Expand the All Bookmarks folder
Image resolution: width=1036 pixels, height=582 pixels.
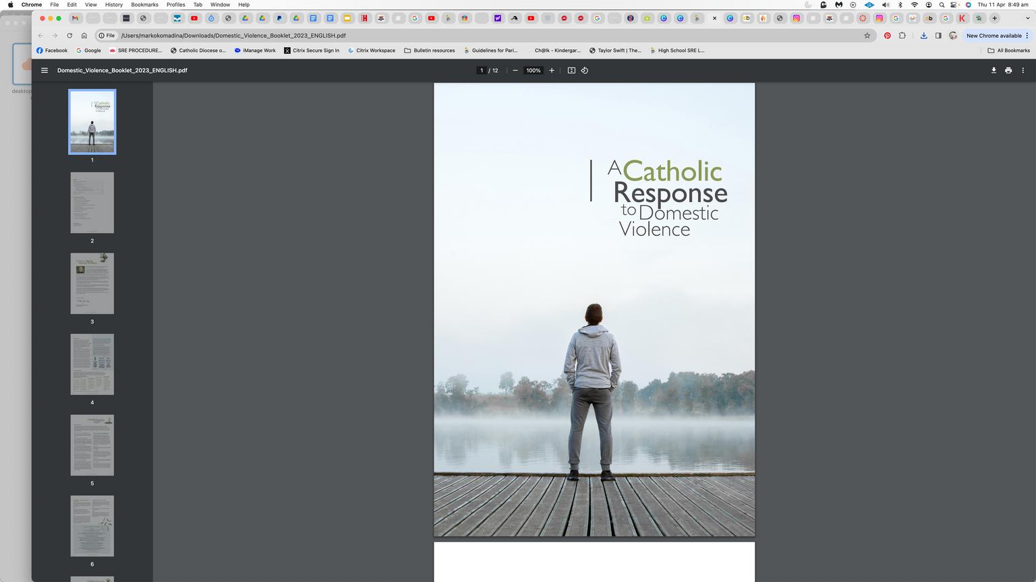1009,51
